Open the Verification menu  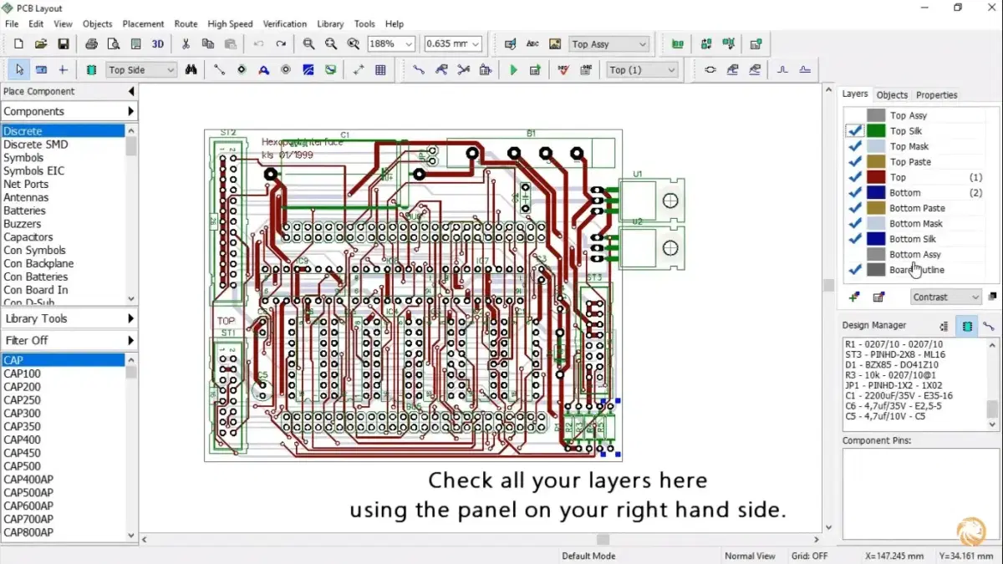coord(284,24)
